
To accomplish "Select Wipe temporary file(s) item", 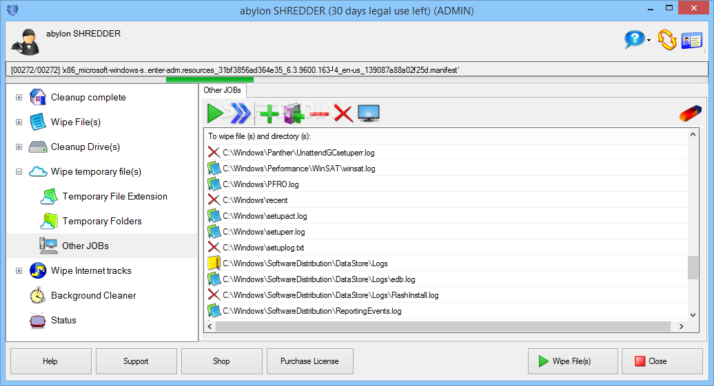I will (x=96, y=171).
